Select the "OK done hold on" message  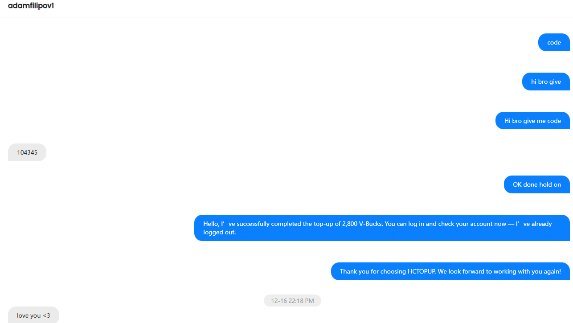pyautogui.click(x=537, y=184)
